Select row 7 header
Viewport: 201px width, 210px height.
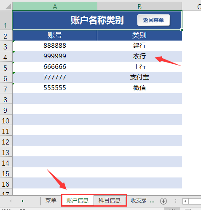6,88
